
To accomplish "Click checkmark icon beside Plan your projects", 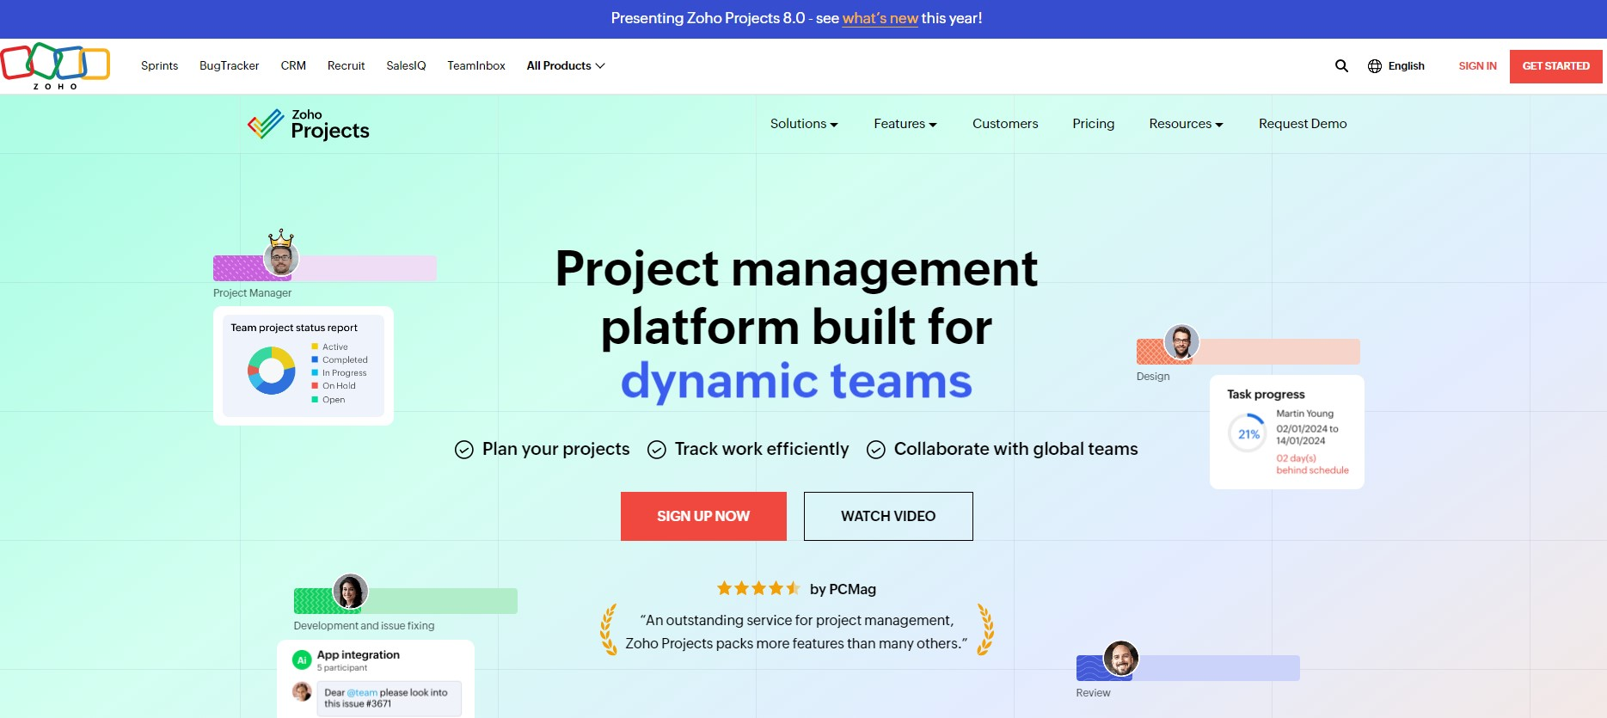I will [464, 450].
